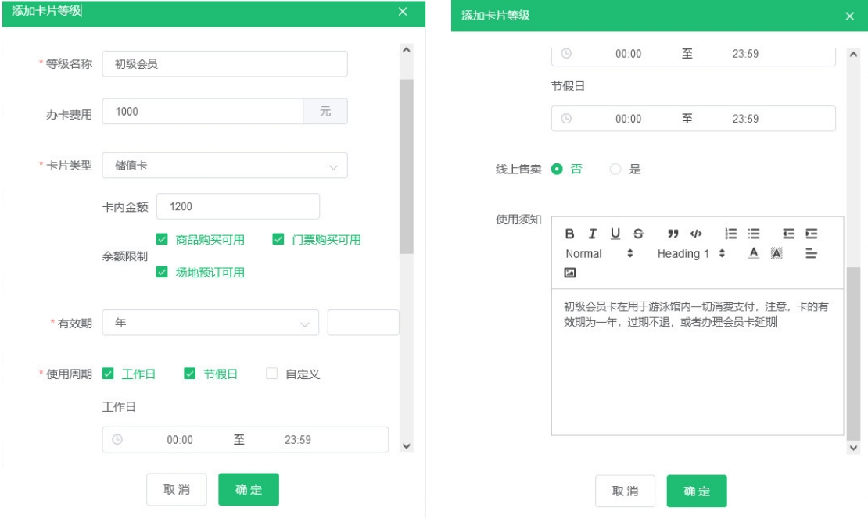Screen dimensions: 868x522
Task: Open the text color picker
Action: pyautogui.click(x=754, y=253)
